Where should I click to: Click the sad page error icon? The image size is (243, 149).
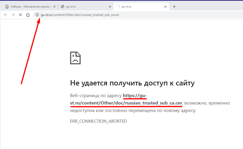pos(75,58)
